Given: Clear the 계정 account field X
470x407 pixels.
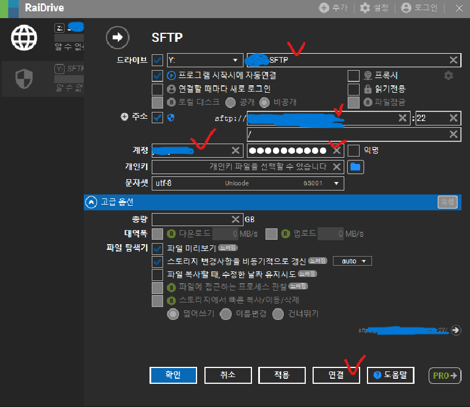Looking at the screenshot, I should pyautogui.click(x=236, y=150).
